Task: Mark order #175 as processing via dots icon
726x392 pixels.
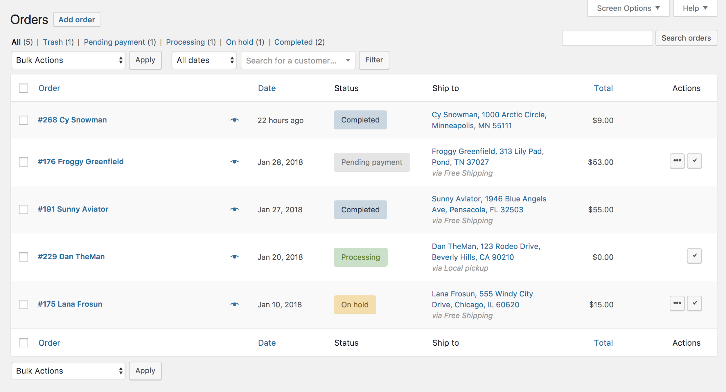Action: tap(677, 303)
